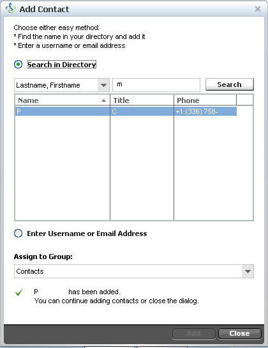The width and height of the screenshot is (268, 348).
Task: Click the phone number +1 (336) 758- cell
Action: pyautogui.click(x=205, y=111)
